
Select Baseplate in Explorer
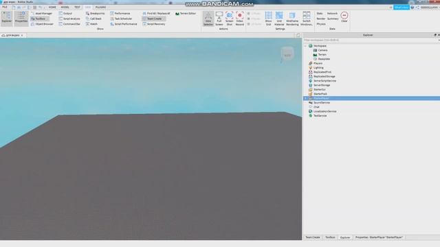click(x=324, y=59)
